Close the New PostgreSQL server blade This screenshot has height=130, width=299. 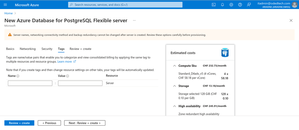(291, 21)
